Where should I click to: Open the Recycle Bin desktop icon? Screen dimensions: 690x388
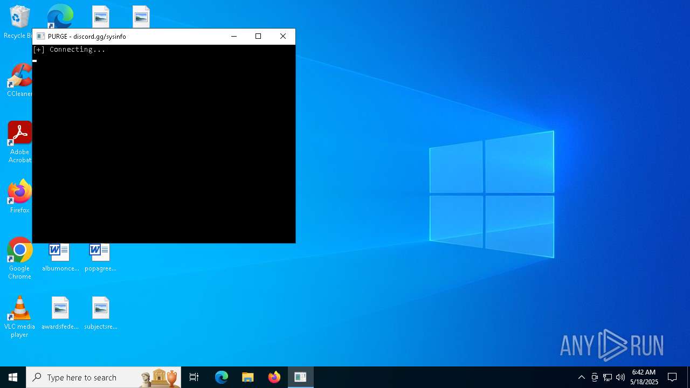tap(18, 22)
